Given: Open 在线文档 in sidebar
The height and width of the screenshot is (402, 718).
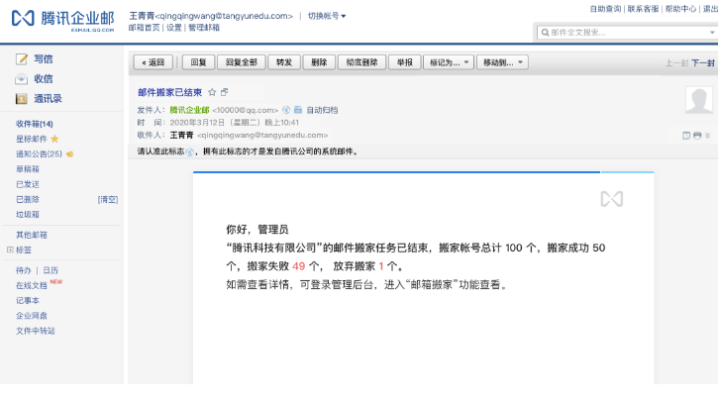Looking at the screenshot, I should click(31, 285).
